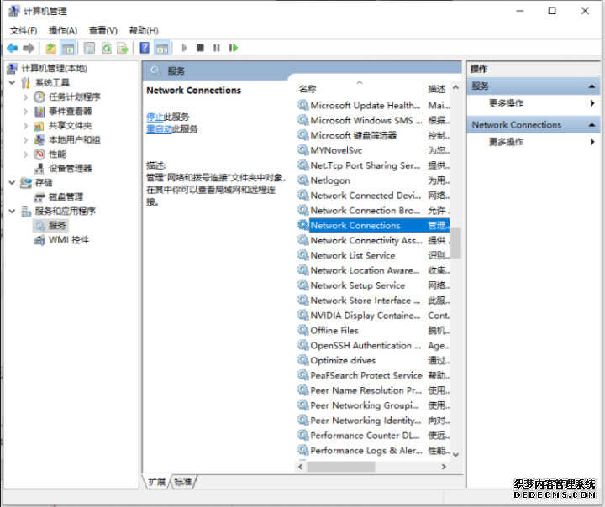Click the Restart Service icon
The width and height of the screenshot is (605, 507).
point(233,48)
